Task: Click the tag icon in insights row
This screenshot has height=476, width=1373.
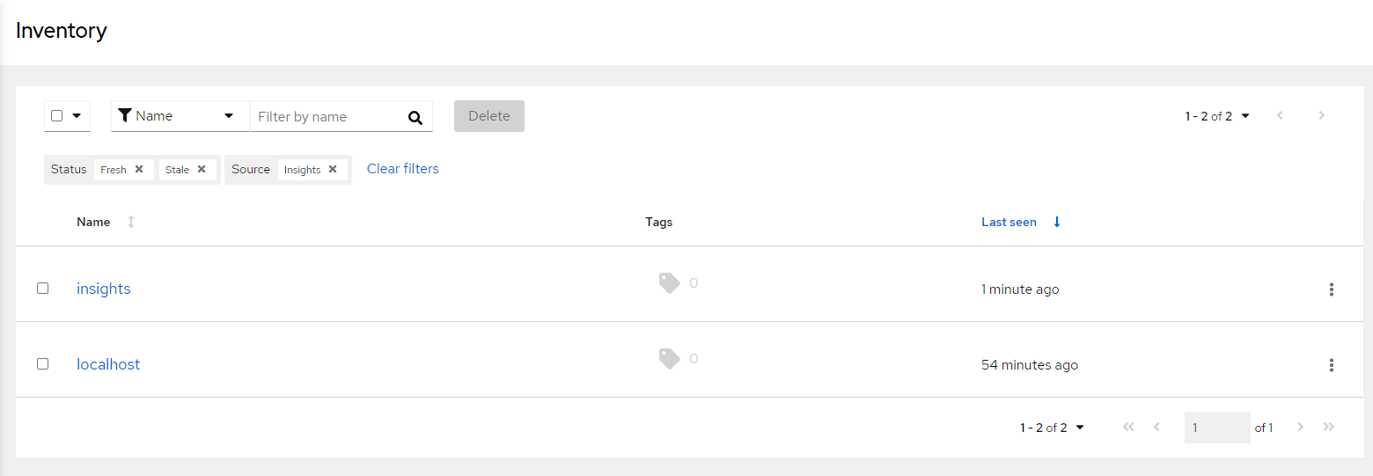Action: coord(670,283)
